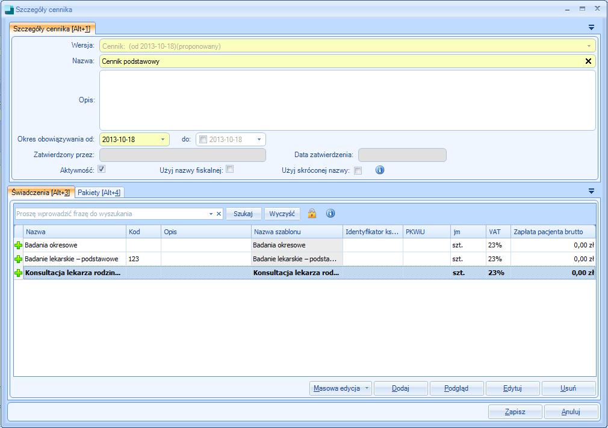Click the 0,00 zł price of Badanie lekarskie

click(553, 259)
